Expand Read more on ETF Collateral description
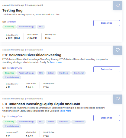This screenshot has height=138, width=126. [x=56, y=62]
